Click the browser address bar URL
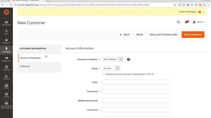This screenshot has width=211, height=118. [83, 5]
